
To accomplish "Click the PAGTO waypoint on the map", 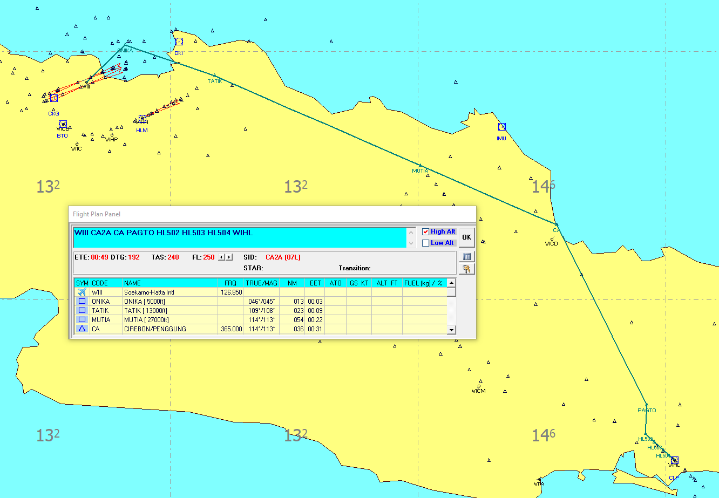I will (646, 404).
